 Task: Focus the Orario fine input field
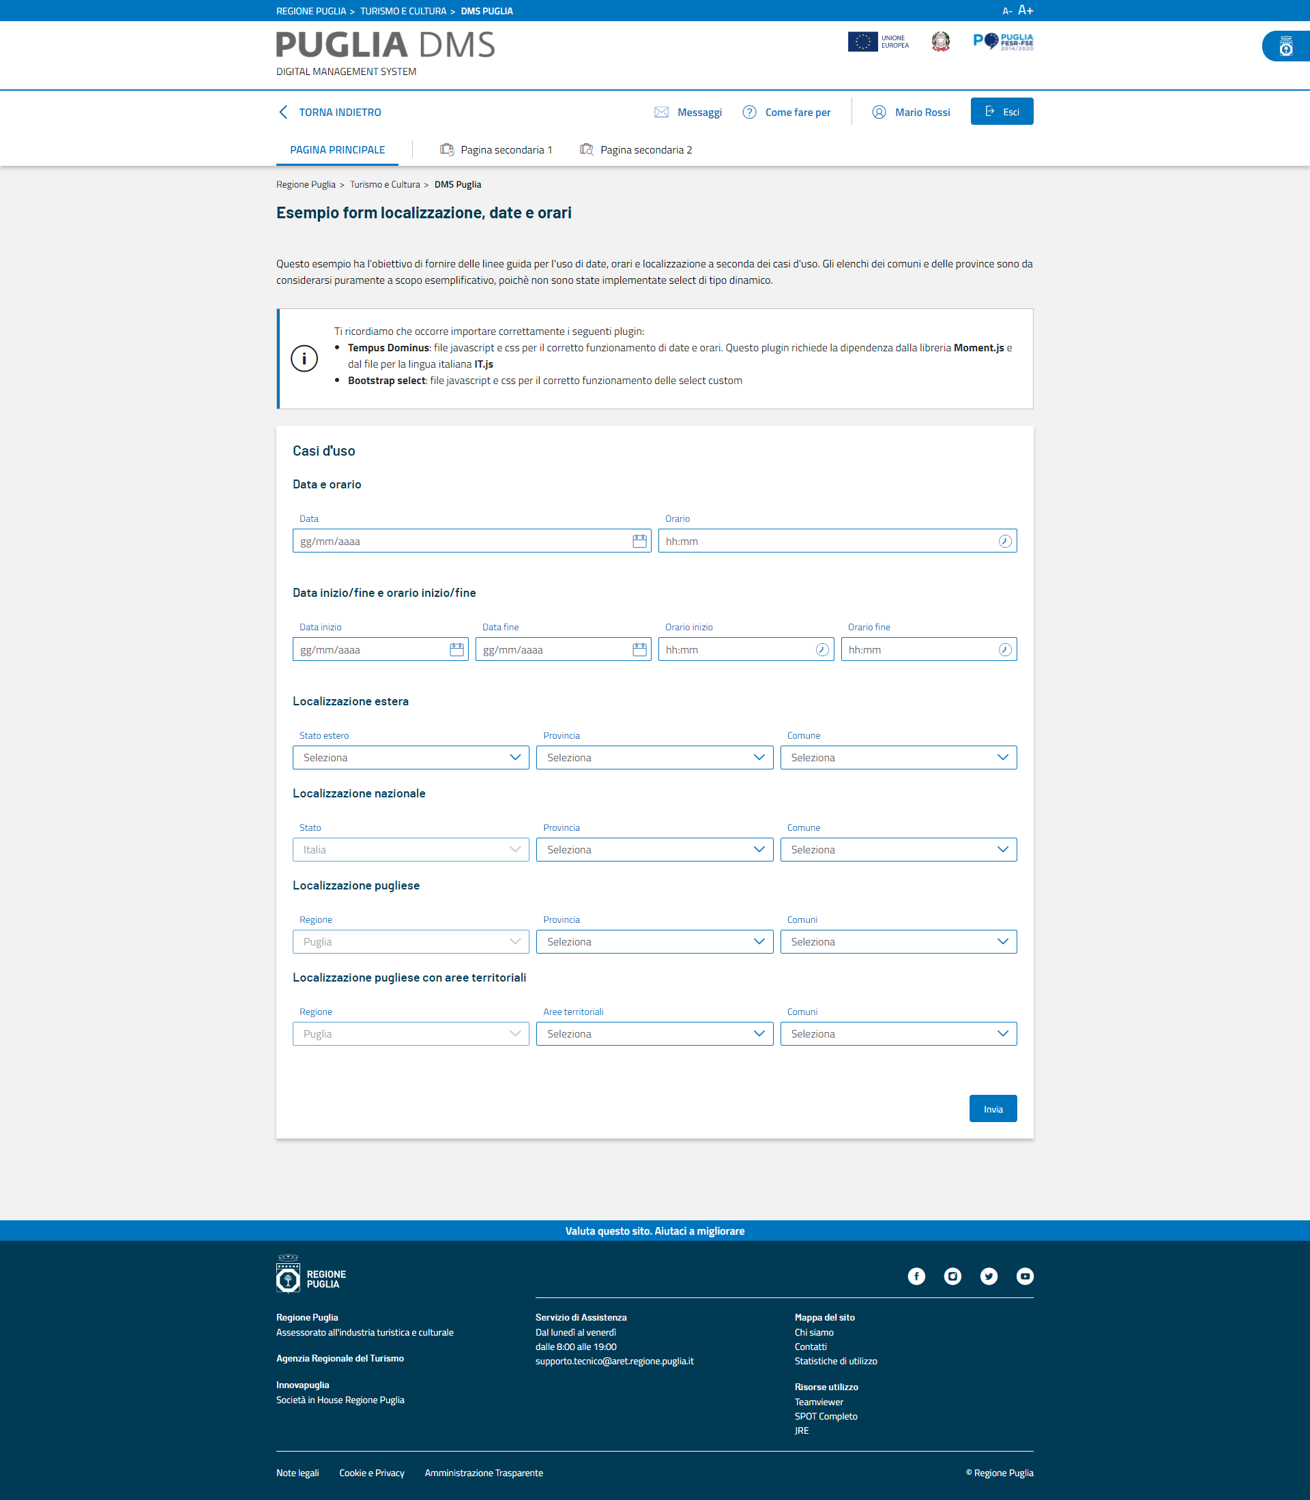tap(929, 649)
